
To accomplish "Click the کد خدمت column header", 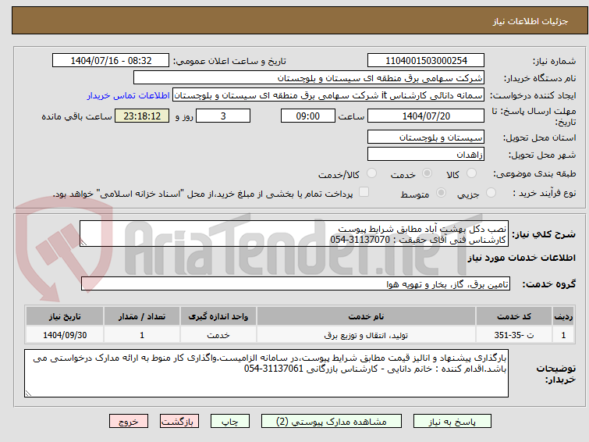I will pyautogui.click(x=513, y=316).
